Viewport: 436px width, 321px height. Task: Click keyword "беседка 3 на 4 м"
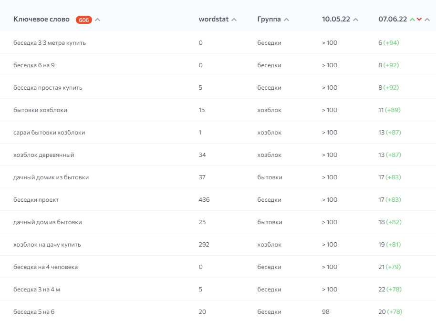tap(37, 290)
